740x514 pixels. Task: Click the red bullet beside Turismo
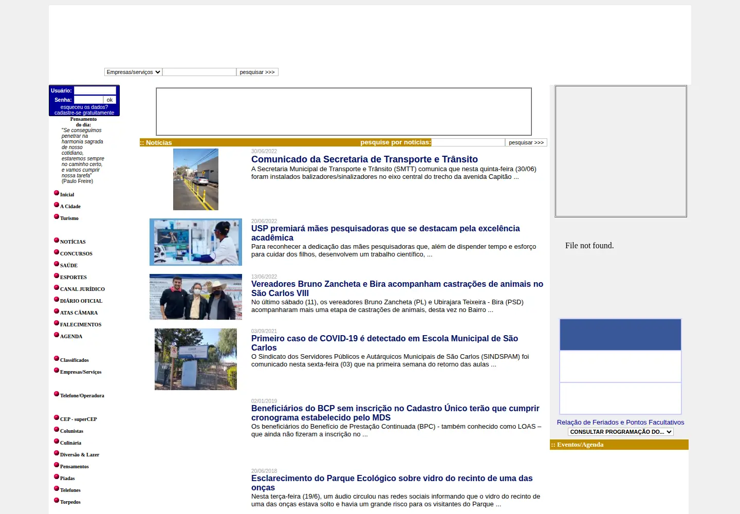(57, 216)
